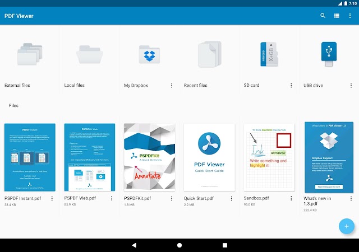359x252 pixels.
Task: Click the 'Local files' label
Action: [x=75, y=85]
